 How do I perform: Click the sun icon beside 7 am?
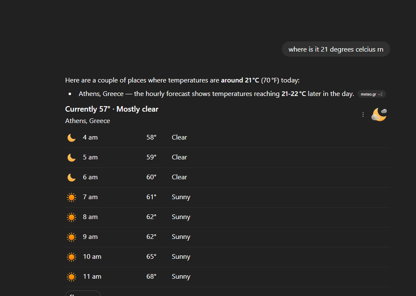(x=72, y=197)
